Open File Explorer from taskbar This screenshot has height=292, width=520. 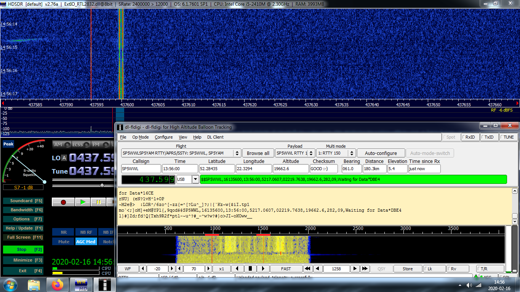pos(34,284)
